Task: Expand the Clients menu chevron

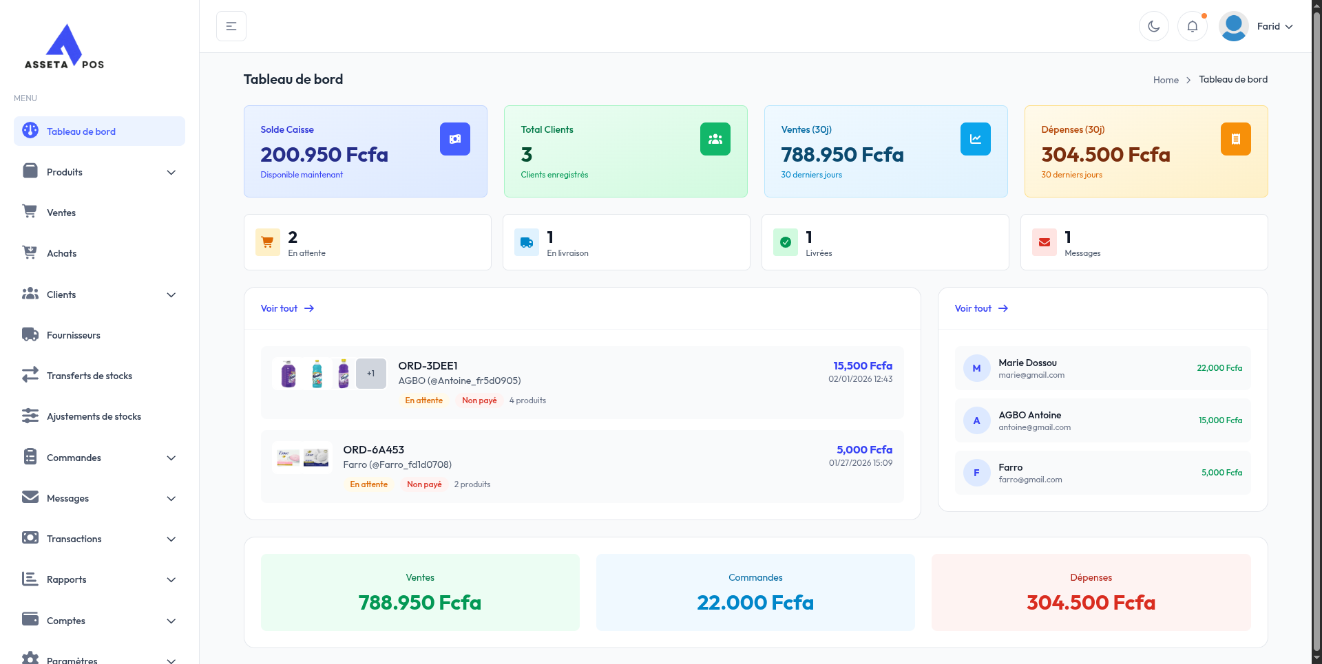Action: click(171, 294)
